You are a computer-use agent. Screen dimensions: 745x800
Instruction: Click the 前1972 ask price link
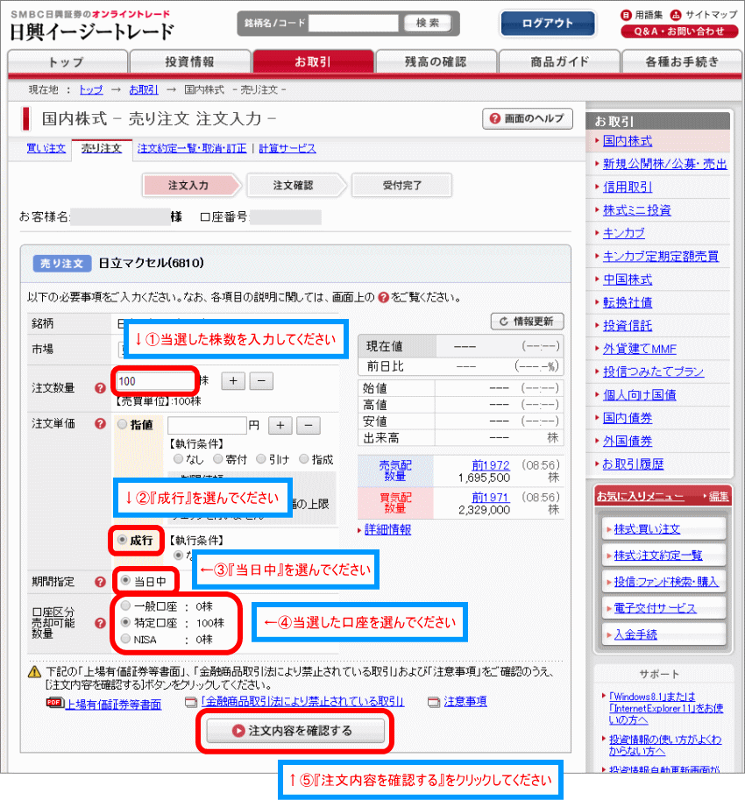[x=490, y=465]
